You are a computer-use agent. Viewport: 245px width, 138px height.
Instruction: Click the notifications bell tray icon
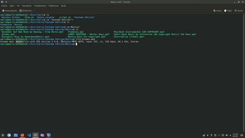point(219,135)
